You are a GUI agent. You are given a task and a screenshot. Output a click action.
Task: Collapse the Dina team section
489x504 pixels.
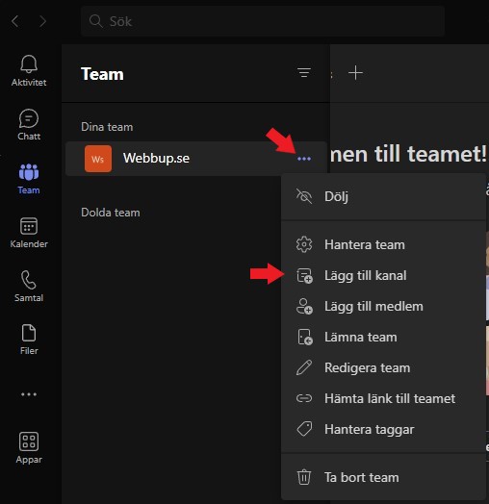coord(107,127)
